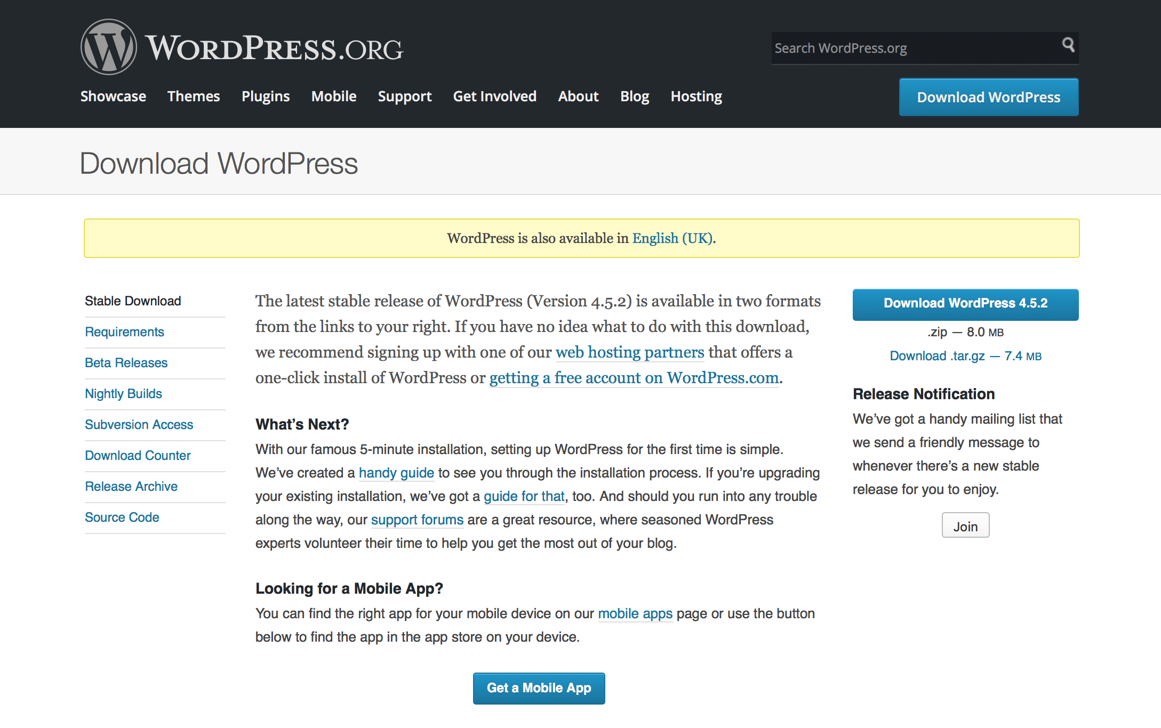This screenshot has height=728, width=1161.
Task: Click the Plugins navigation icon
Action: tap(265, 95)
